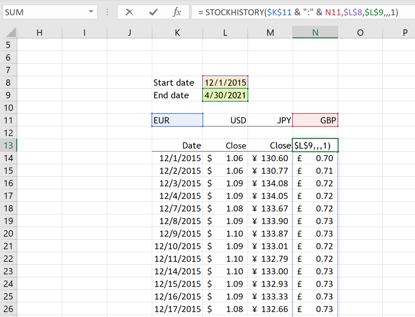
Task: Select the Start date cell showing 12/1/2015
Action: 225,82
